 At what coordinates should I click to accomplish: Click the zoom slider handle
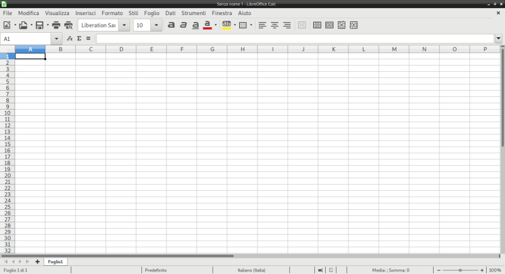pyautogui.click(x=460, y=270)
